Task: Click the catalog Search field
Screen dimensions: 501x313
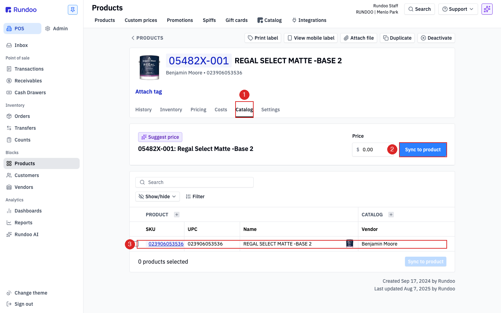Action: [x=194, y=182]
